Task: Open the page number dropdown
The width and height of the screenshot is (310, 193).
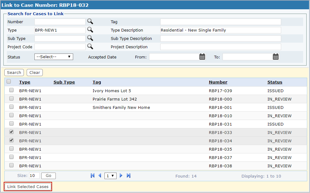Action: click(x=110, y=175)
